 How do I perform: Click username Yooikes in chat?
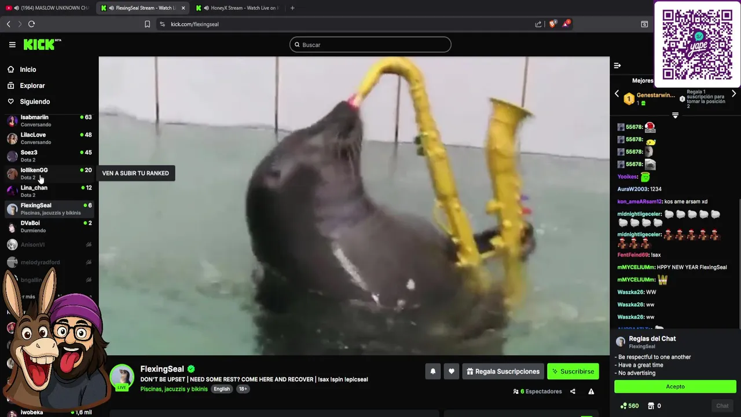coord(627,177)
